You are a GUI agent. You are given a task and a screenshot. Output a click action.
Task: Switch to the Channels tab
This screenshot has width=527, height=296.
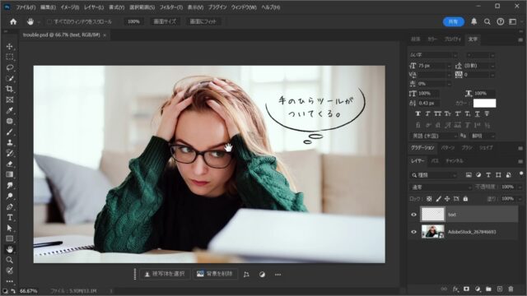click(454, 161)
